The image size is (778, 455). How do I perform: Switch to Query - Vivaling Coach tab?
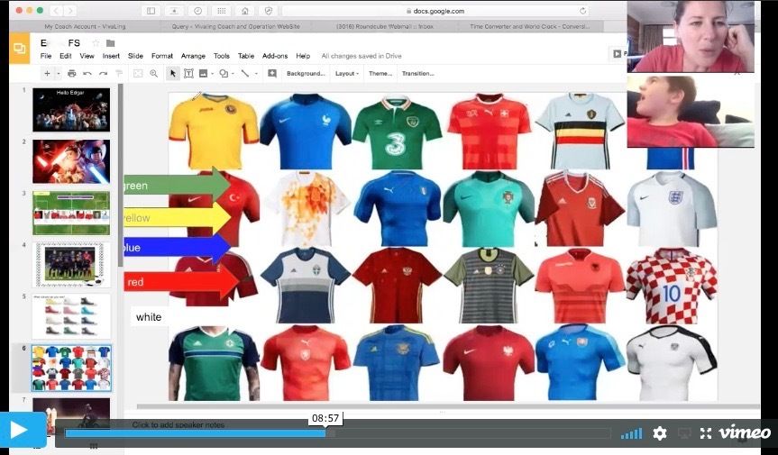click(235, 26)
